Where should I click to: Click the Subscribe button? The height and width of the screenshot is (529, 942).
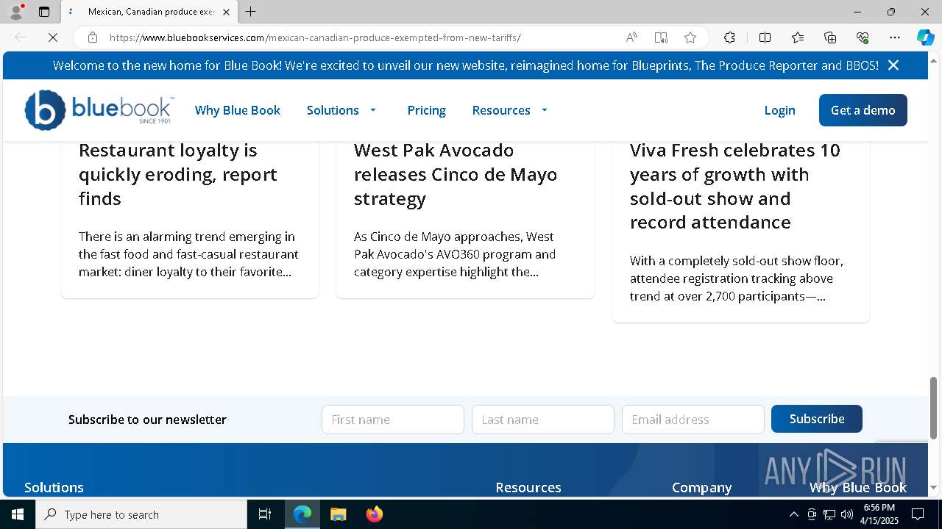pos(817,419)
